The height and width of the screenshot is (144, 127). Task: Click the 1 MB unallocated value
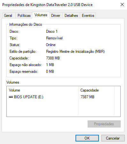tap(50, 65)
